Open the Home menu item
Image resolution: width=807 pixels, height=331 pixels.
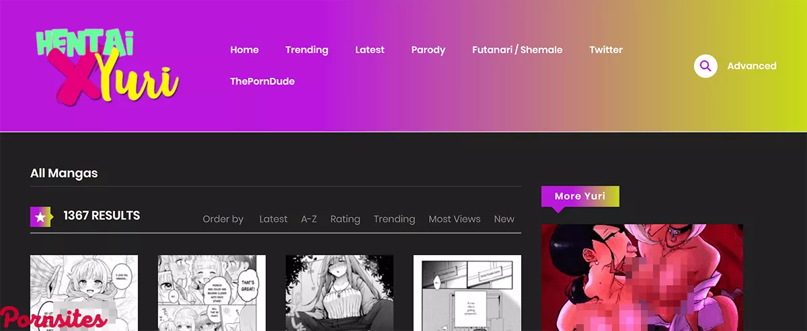coord(244,50)
